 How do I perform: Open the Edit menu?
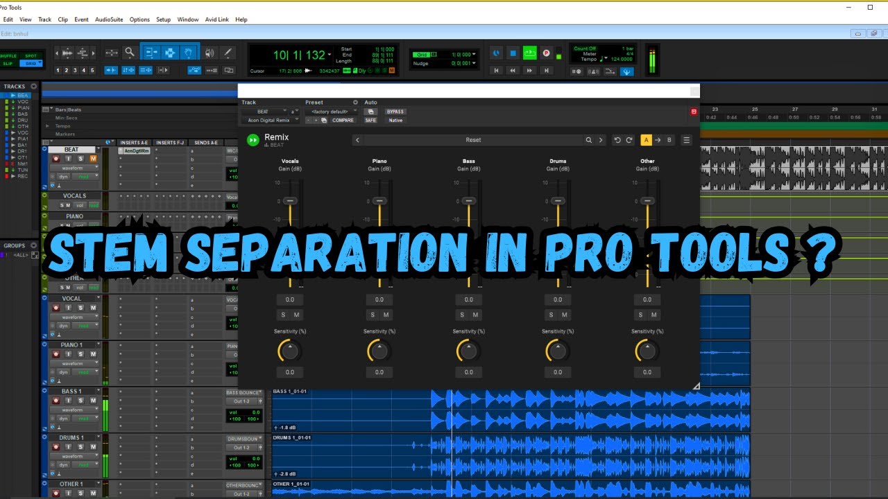tap(8, 19)
